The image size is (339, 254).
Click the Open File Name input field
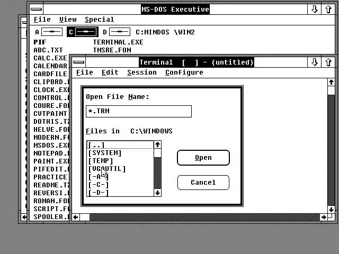[x=139, y=111]
